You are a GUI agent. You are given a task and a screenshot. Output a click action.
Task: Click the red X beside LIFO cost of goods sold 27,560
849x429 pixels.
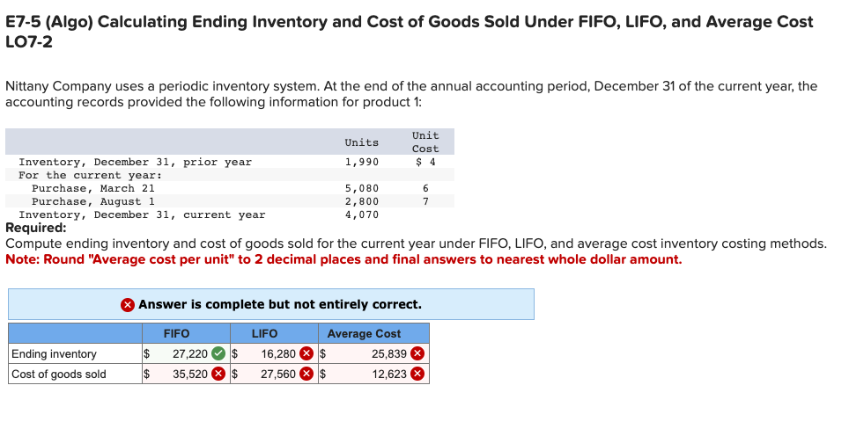(x=306, y=374)
